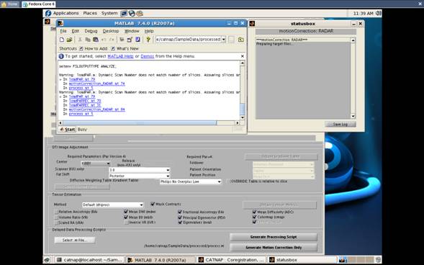Click Generate Motion Correction Only button
424x265 pixels.
pyautogui.click(x=274, y=248)
